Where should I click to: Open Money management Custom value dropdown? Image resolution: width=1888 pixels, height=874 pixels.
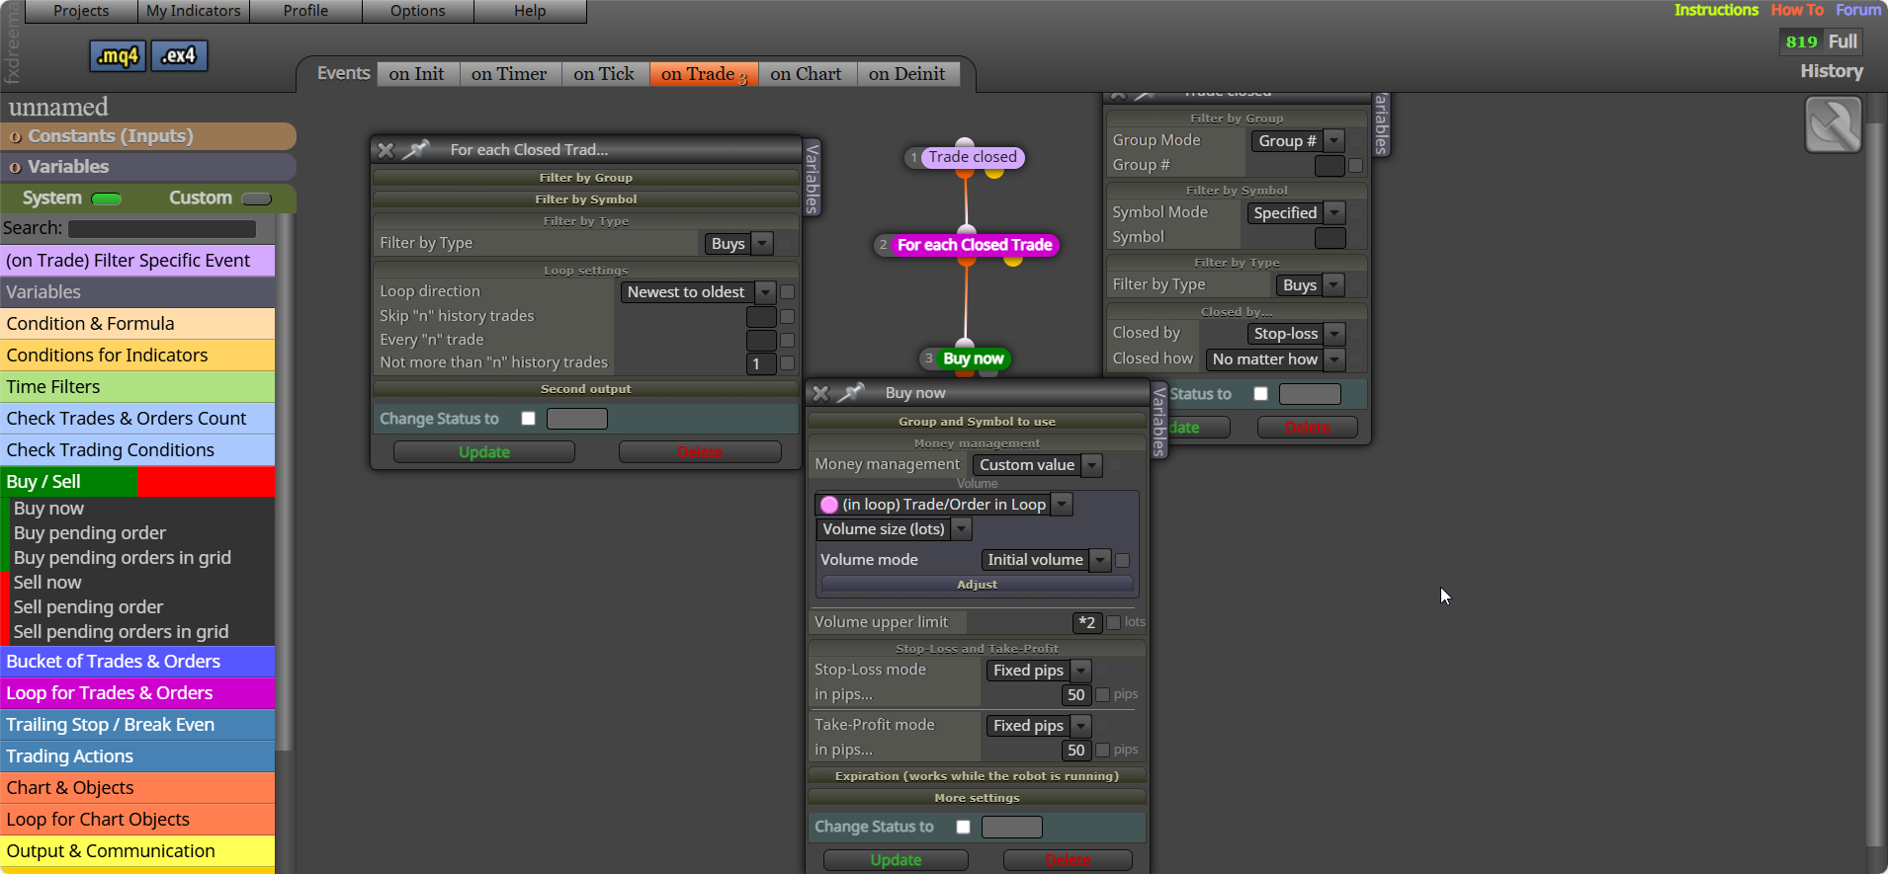click(x=1037, y=465)
